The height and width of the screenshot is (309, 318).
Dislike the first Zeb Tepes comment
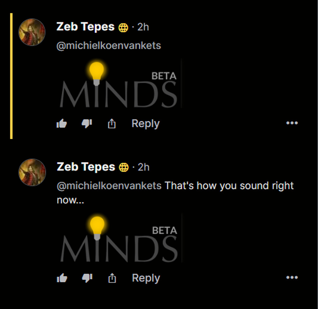coord(87,124)
